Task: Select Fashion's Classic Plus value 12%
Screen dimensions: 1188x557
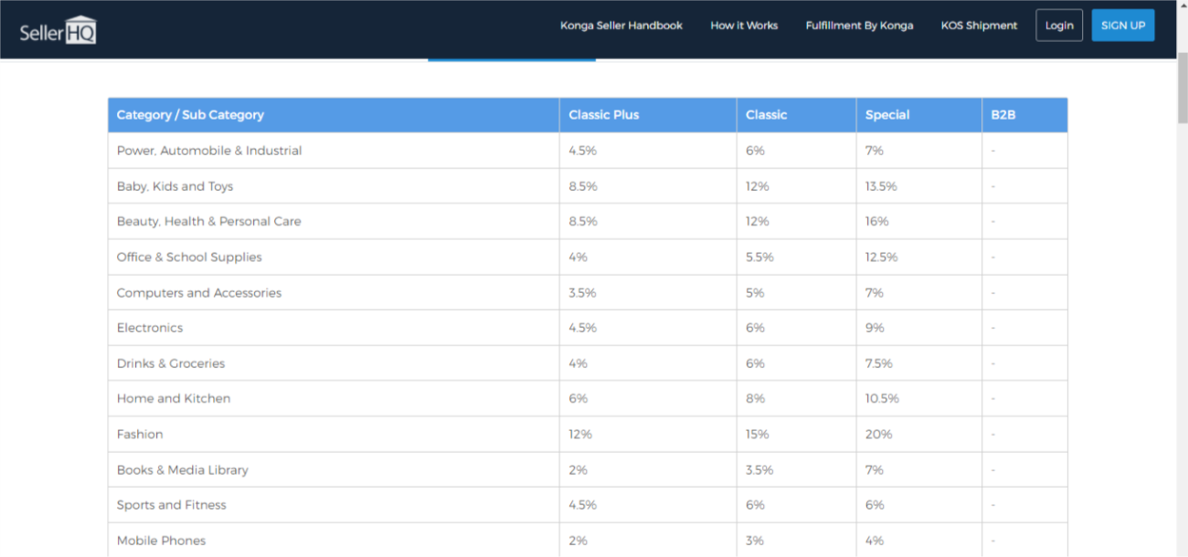Action: (580, 435)
